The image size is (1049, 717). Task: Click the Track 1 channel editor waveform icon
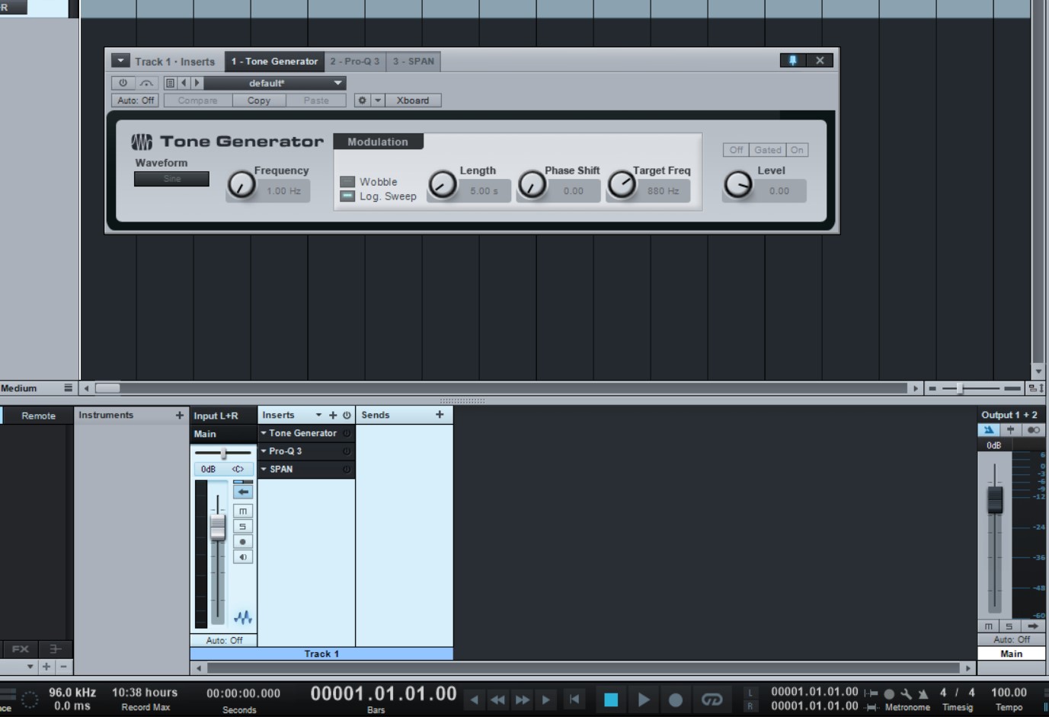click(x=242, y=617)
